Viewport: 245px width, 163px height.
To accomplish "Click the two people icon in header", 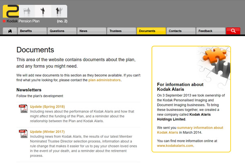I will [x=59, y=11].
